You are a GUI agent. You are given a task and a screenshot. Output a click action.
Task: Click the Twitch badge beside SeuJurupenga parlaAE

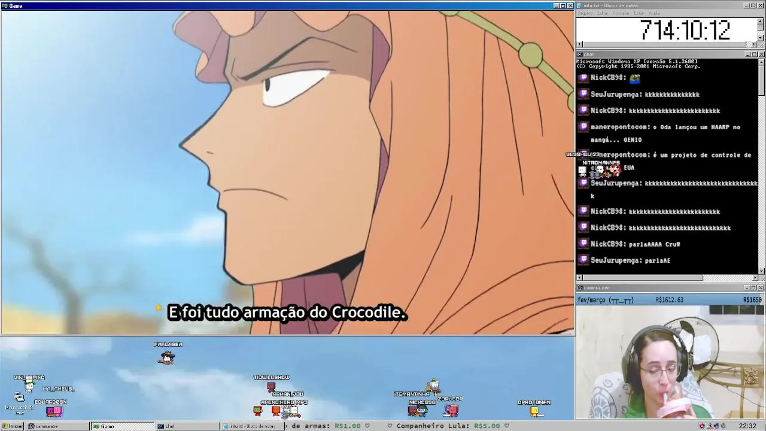(x=584, y=260)
